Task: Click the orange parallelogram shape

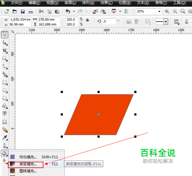Action: click(x=99, y=115)
